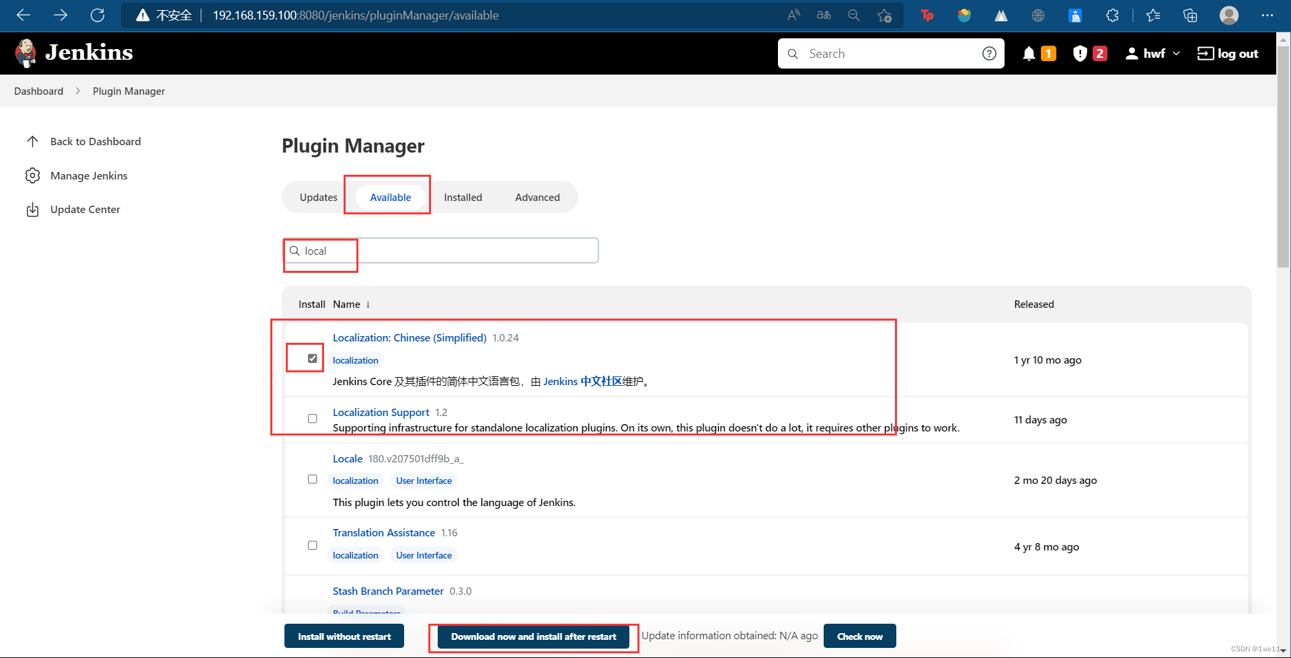The image size is (1291, 658).
Task: Click the translate page icon
Action: tap(824, 15)
